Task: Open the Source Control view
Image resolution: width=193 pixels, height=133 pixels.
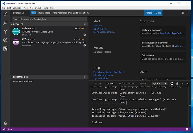Action: [5, 31]
